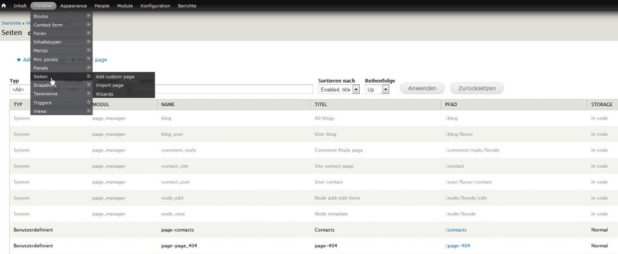Open the /contacts path link
This screenshot has width=618, height=254.
[x=456, y=230]
